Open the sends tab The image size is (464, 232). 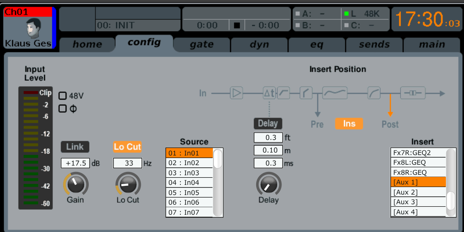374,44
